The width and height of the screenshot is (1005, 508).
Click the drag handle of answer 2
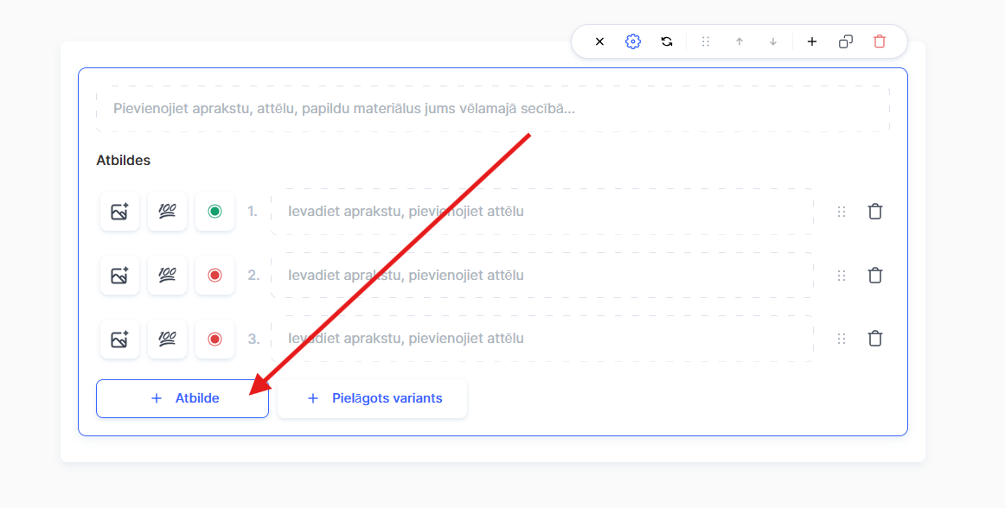point(842,276)
